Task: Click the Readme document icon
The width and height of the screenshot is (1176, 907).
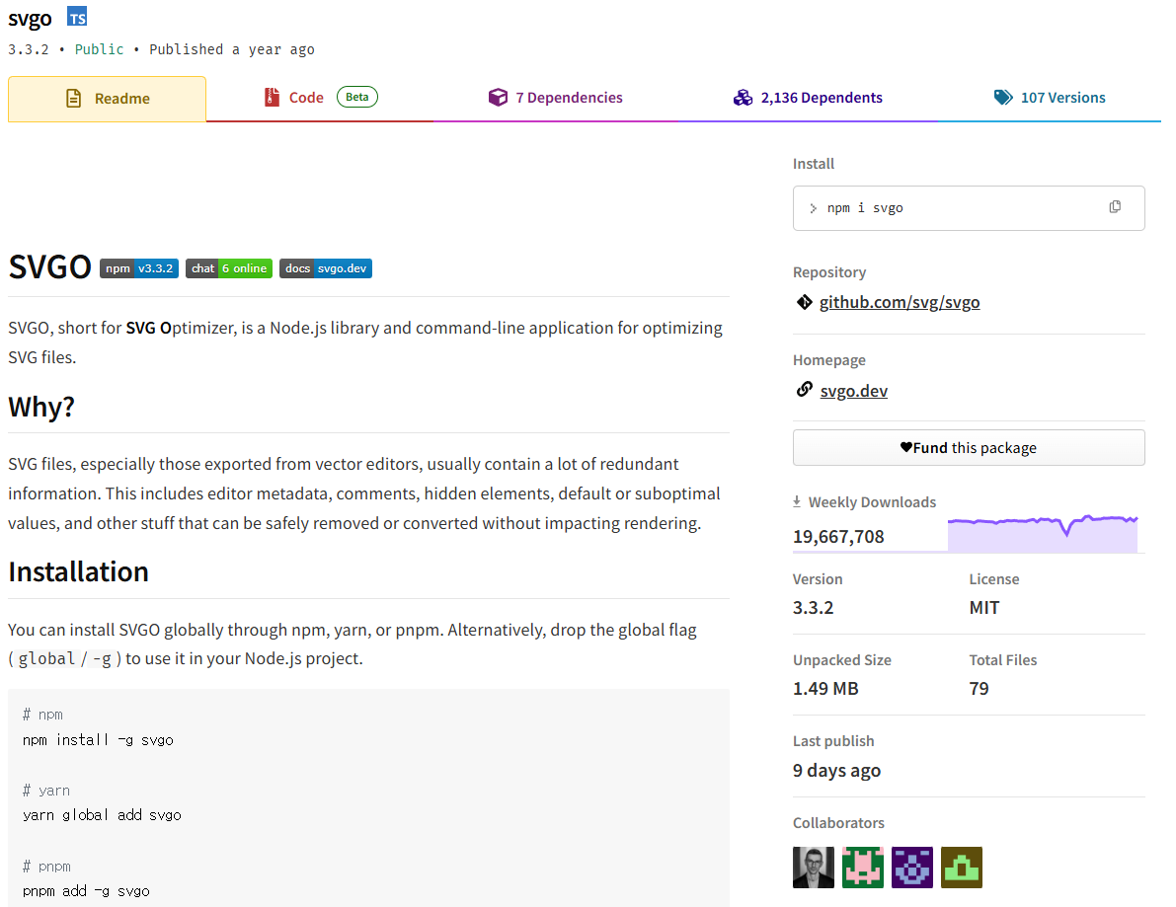Action: pyautogui.click(x=73, y=98)
